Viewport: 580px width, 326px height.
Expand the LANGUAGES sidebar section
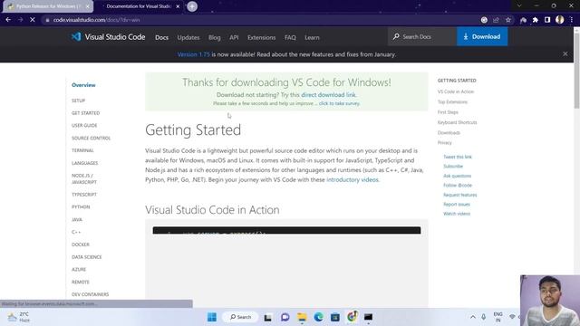point(84,163)
